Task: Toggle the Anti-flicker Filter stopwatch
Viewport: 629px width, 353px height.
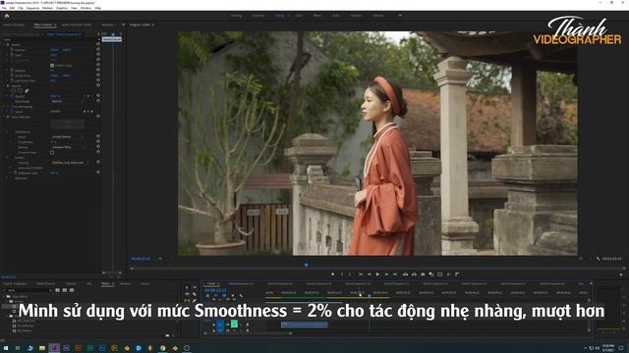Action: click(12, 80)
